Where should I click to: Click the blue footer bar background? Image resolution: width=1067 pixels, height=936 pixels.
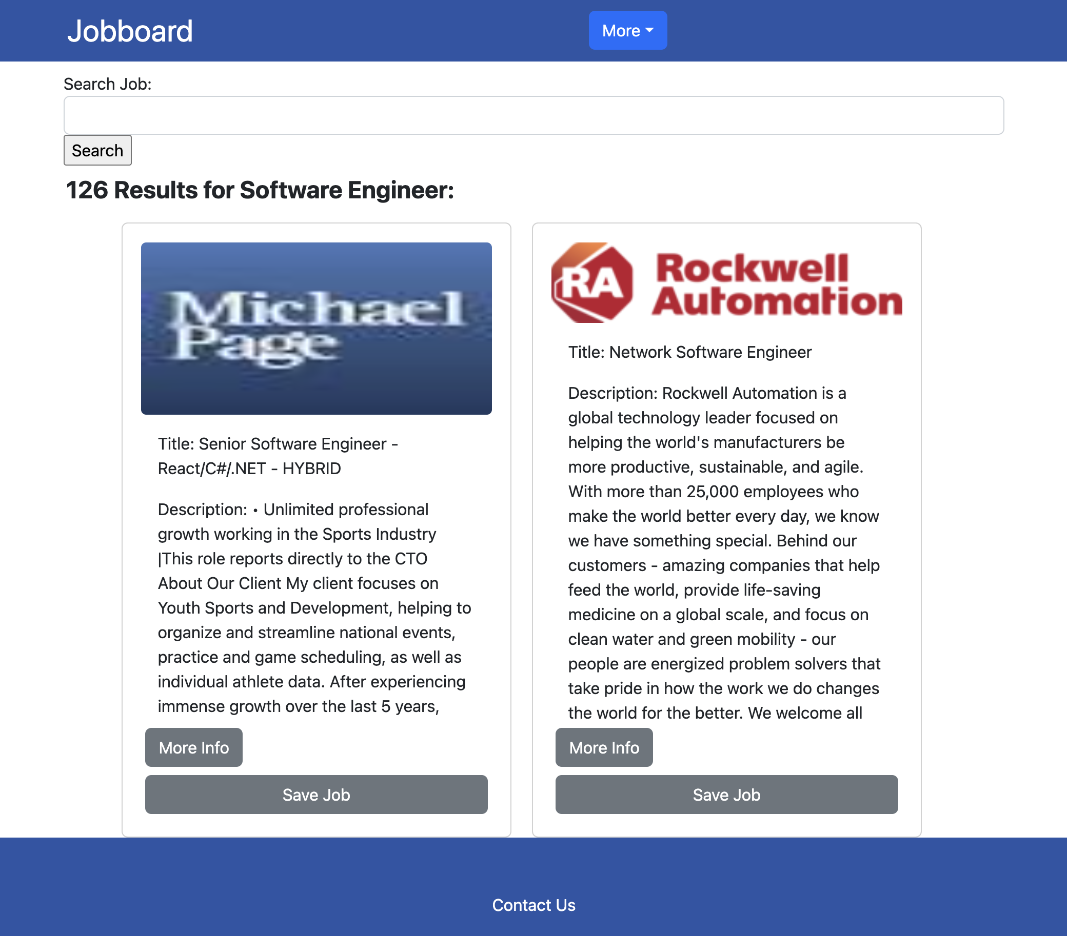click(x=209, y=887)
